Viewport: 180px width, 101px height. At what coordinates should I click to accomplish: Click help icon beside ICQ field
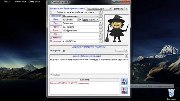pos(101,34)
